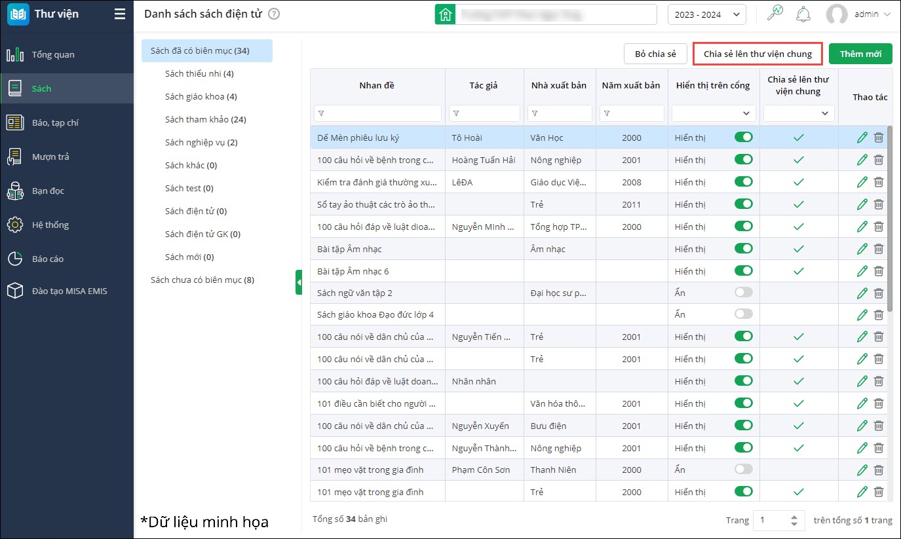Edit the book by Phạm Côn Sơn
901x539 pixels.
(x=862, y=470)
